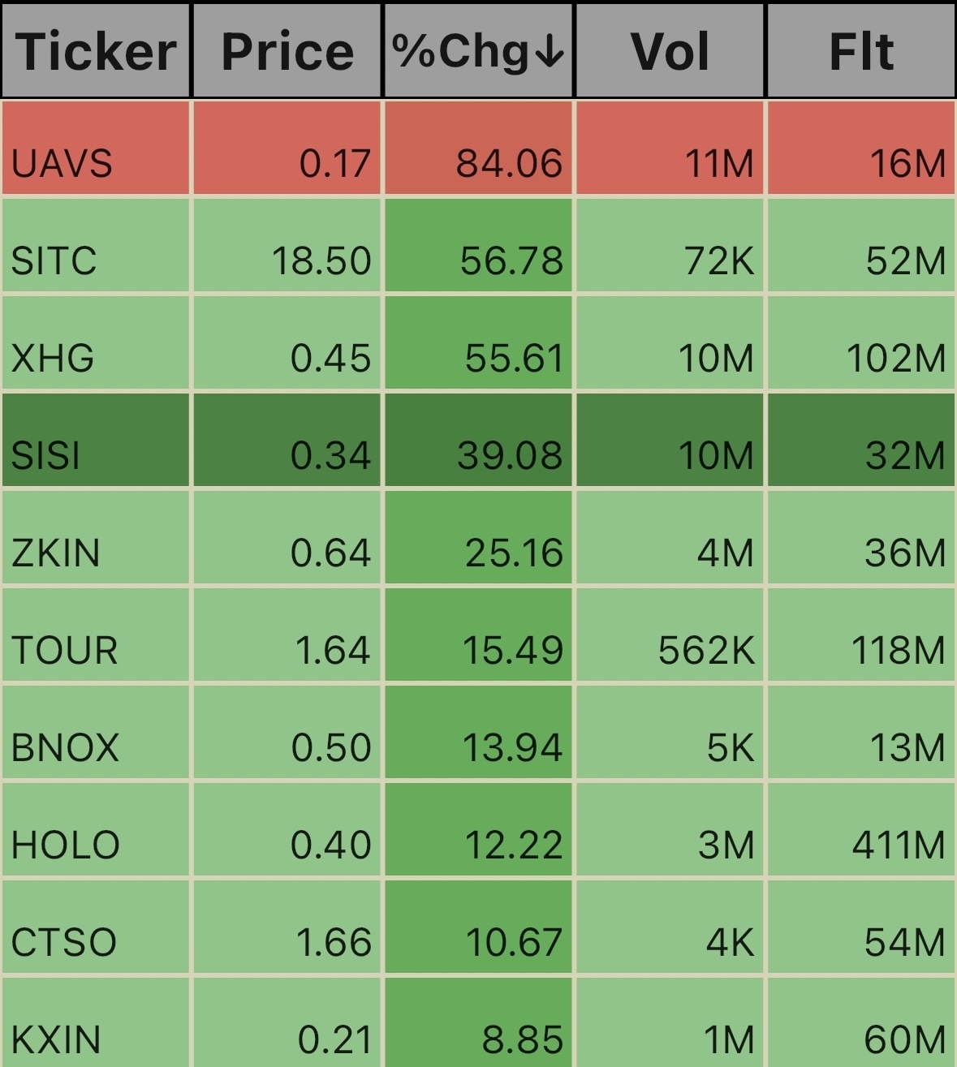Select the BNOX ticker symbol
This screenshot has height=1067, width=957.
[65, 748]
